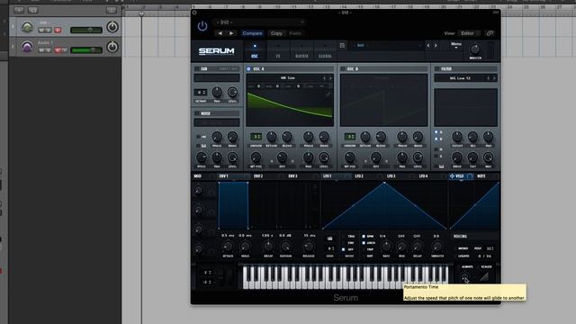Image resolution: width=576 pixels, height=324 pixels.
Task: Enable the SUB oscillator
Action: point(196,68)
